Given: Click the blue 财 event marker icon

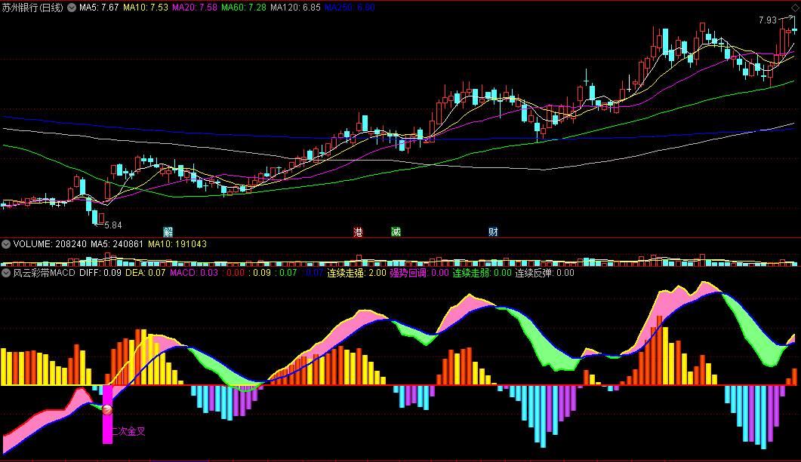Looking at the screenshot, I should click(x=493, y=232).
